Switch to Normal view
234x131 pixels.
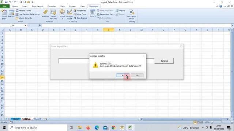coord(195,122)
